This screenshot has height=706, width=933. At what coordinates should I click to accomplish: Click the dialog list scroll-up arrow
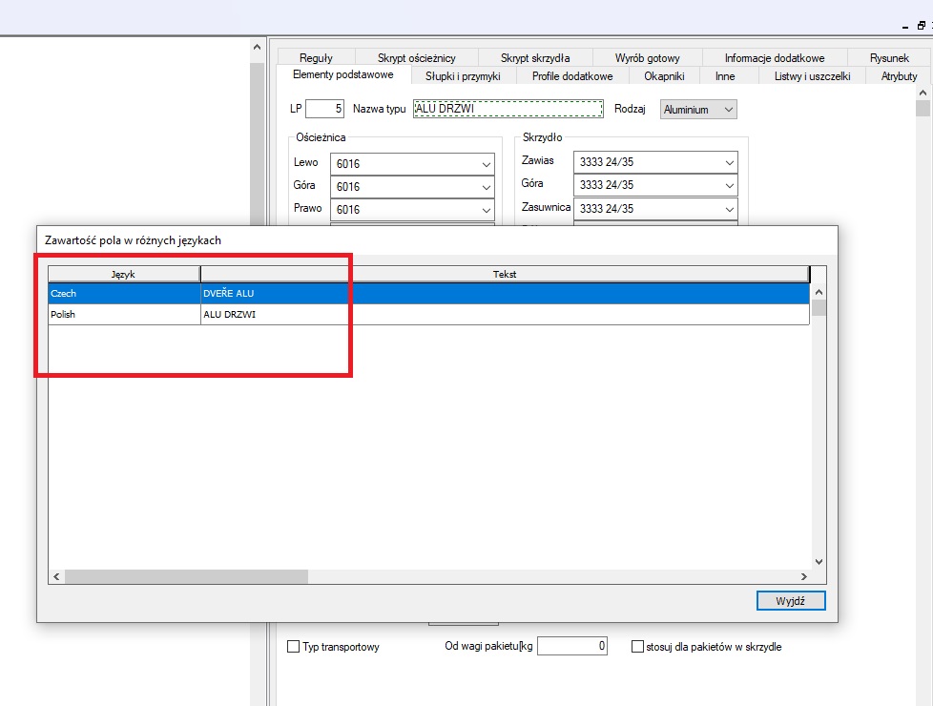click(x=819, y=292)
